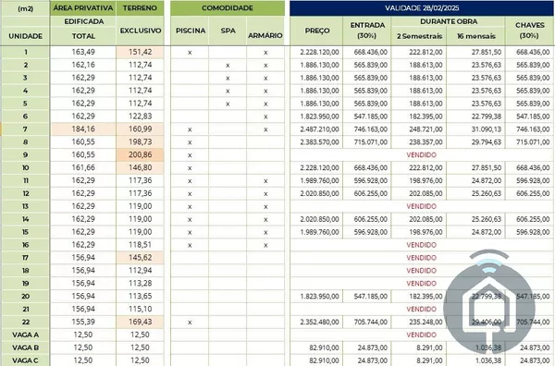The width and height of the screenshot is (555, 366).
Task: Click the 29.794,63 monthly value
Action: coord(487,142)
